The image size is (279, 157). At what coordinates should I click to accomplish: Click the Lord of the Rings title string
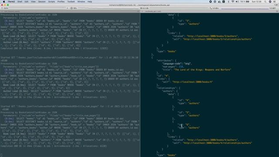202,70
